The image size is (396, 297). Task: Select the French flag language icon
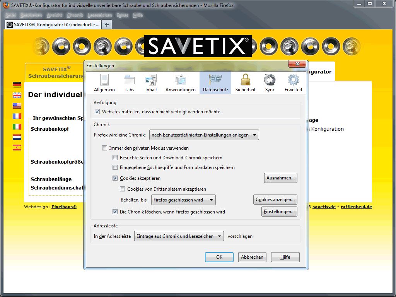click(x=17, y=116)
